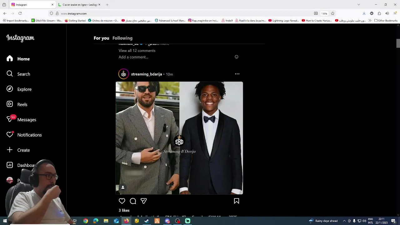Screen dimensions: 400x225
Task: Open File Explorer from taskbar
Action: click(106, 221)
